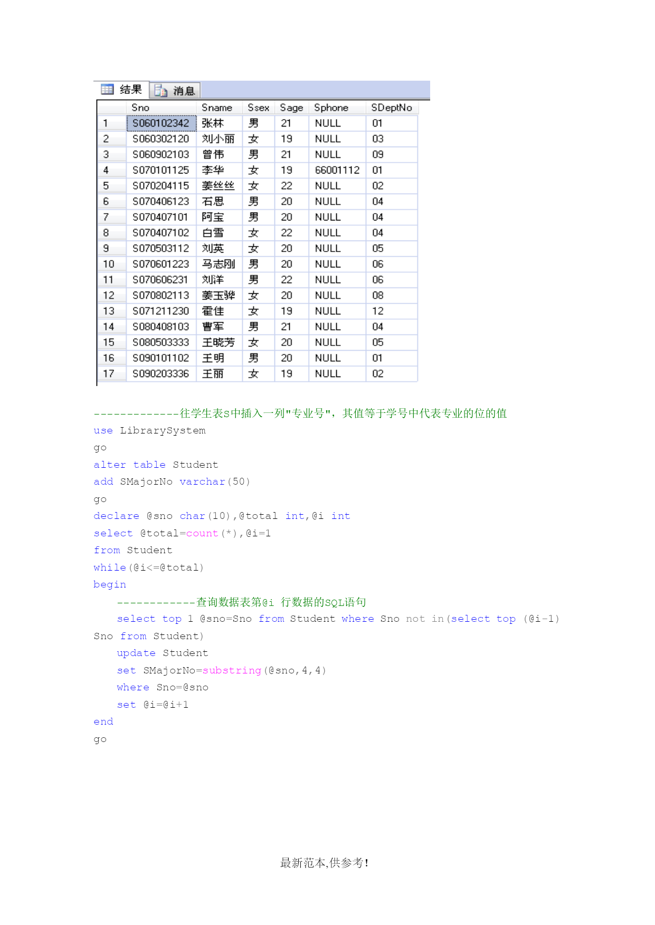Click phone value 66001112
The height and width of the screenshot is (925, 655).
(x=337, y=170)
